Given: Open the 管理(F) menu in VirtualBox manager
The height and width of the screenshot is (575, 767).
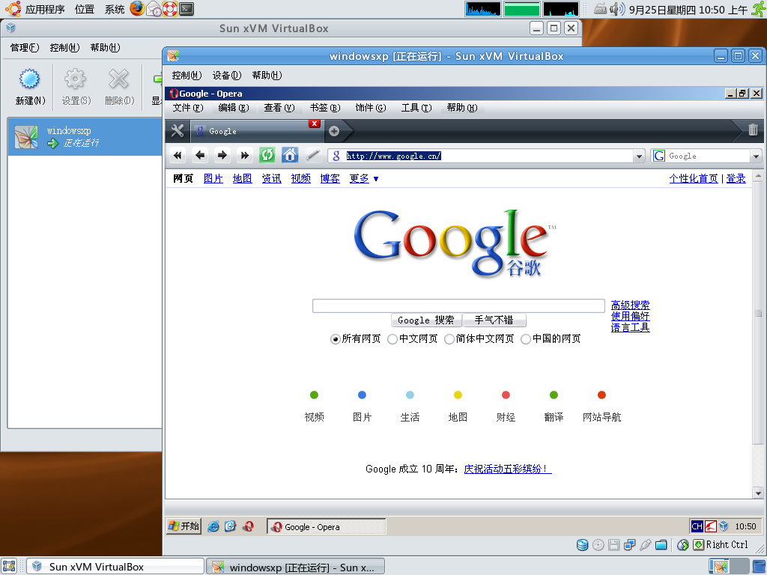Looking at the screenshot, I should tap(25, 47).
